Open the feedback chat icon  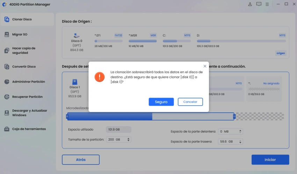(x=259, y=4)
